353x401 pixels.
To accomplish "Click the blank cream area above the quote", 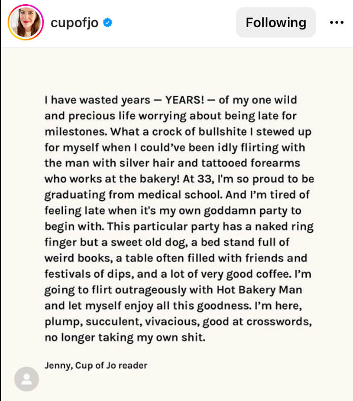I will pos(176,70).
